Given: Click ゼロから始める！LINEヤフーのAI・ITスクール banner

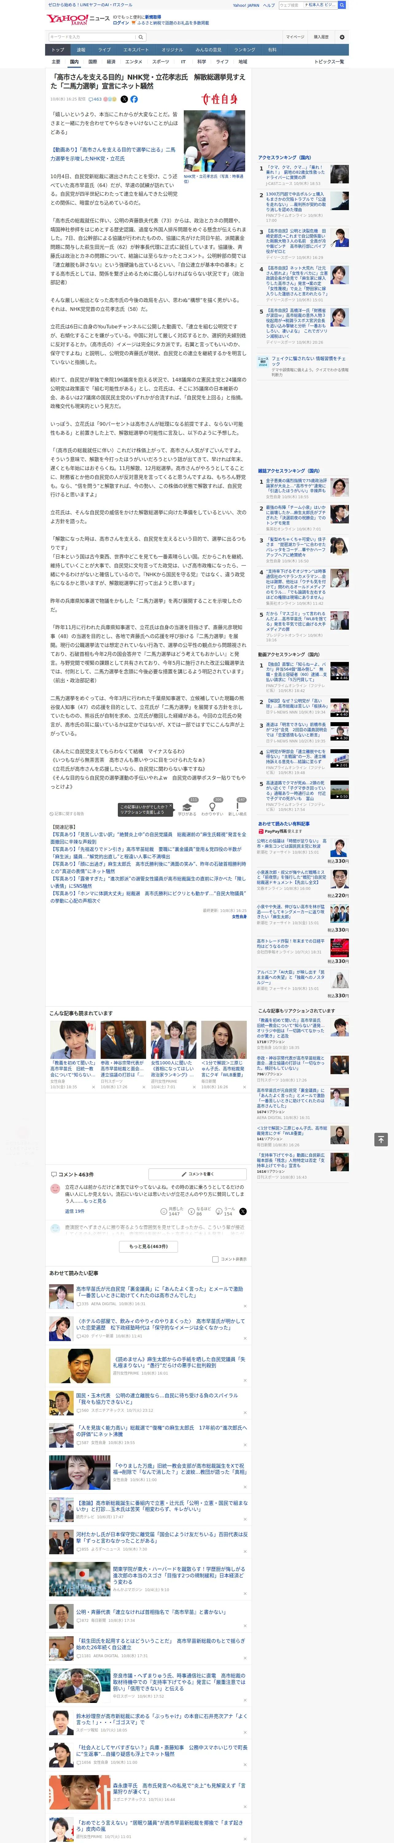Looking at the screenshot, I should coord(90,5).
